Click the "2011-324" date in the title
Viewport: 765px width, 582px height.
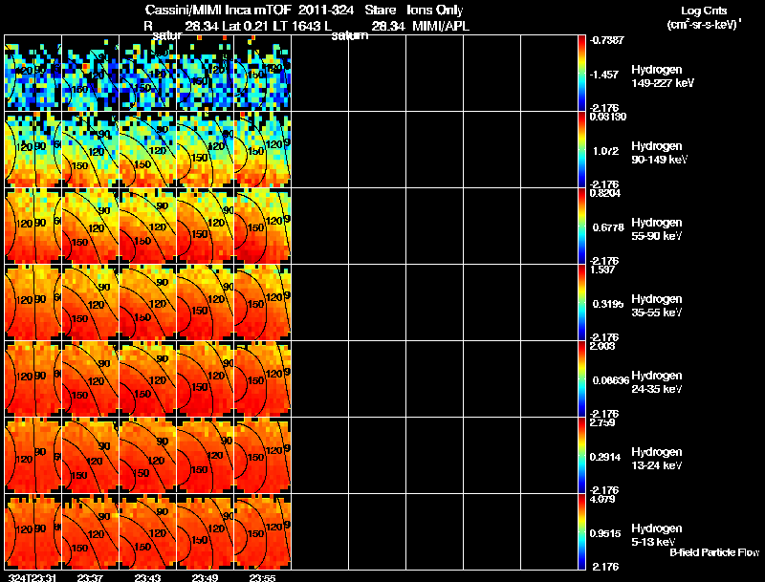tap(325, 10)
